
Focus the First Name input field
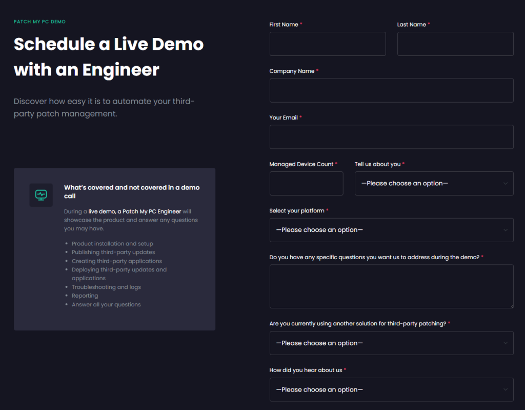pyautogui.click(x=328, y=44)
